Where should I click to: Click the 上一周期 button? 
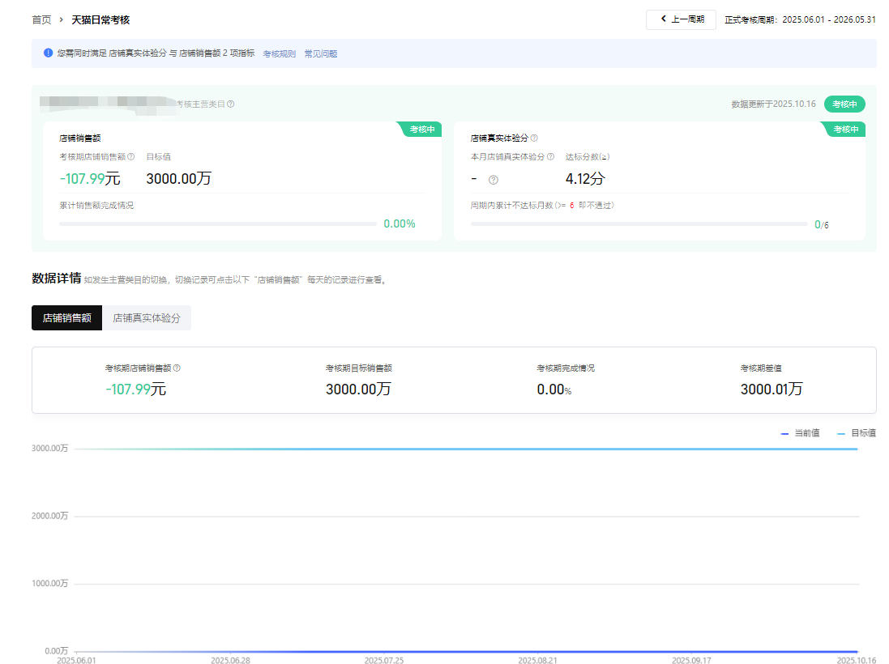[x=681, y=19]
